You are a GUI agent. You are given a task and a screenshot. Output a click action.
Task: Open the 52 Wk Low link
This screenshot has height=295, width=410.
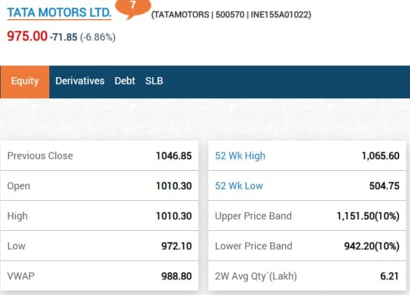pos(239,186)
